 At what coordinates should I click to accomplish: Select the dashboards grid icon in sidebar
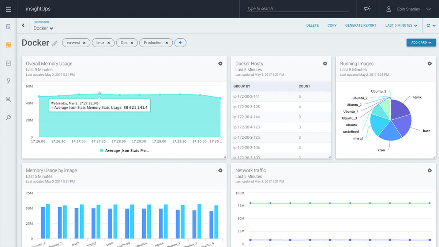(8, 45)
